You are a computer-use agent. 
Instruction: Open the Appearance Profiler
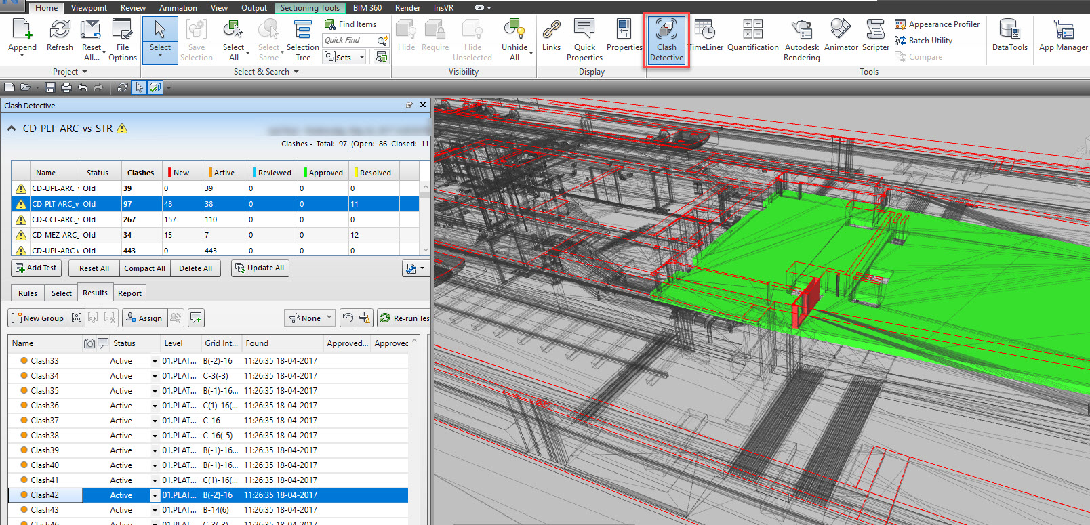pos(937,24)
